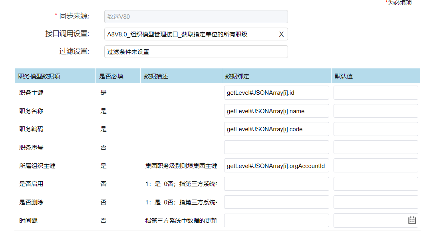
Task: Click 是否启用 description text
Action: 181,184
